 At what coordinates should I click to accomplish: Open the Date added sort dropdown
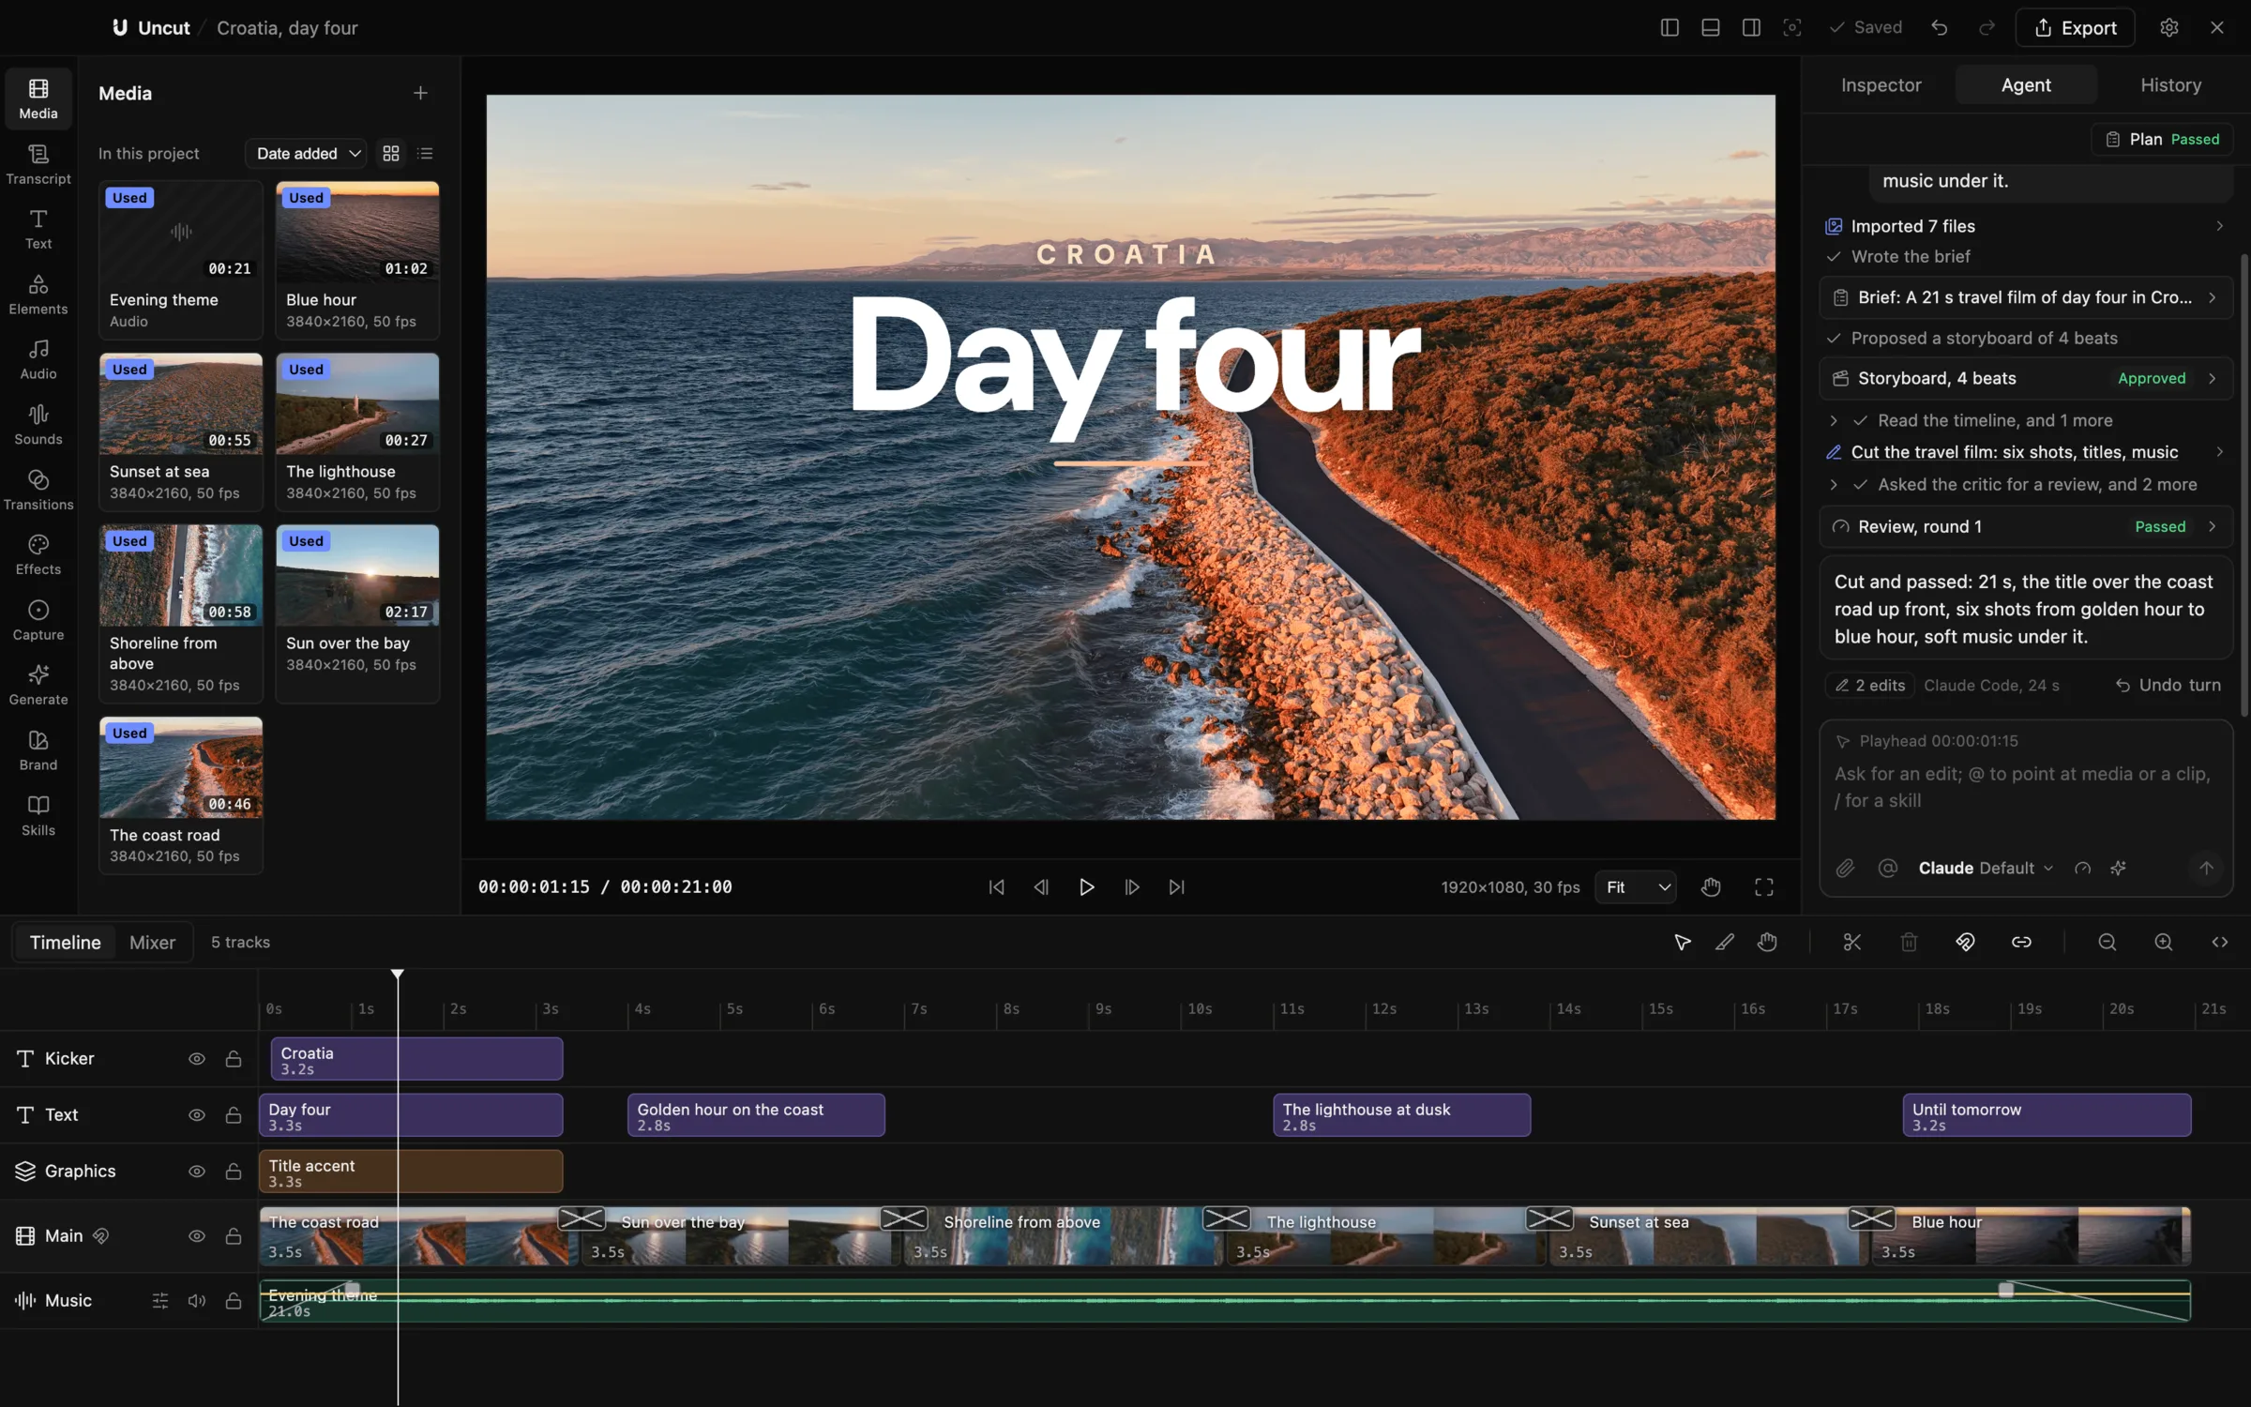pyautogui.click(x=306, y=153)
